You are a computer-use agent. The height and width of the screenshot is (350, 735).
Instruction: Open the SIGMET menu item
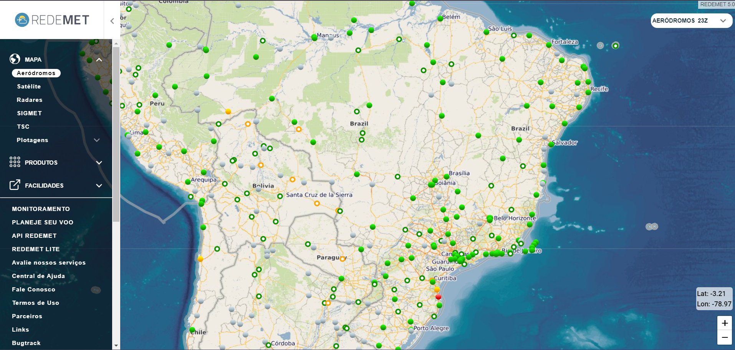[29, 113]
